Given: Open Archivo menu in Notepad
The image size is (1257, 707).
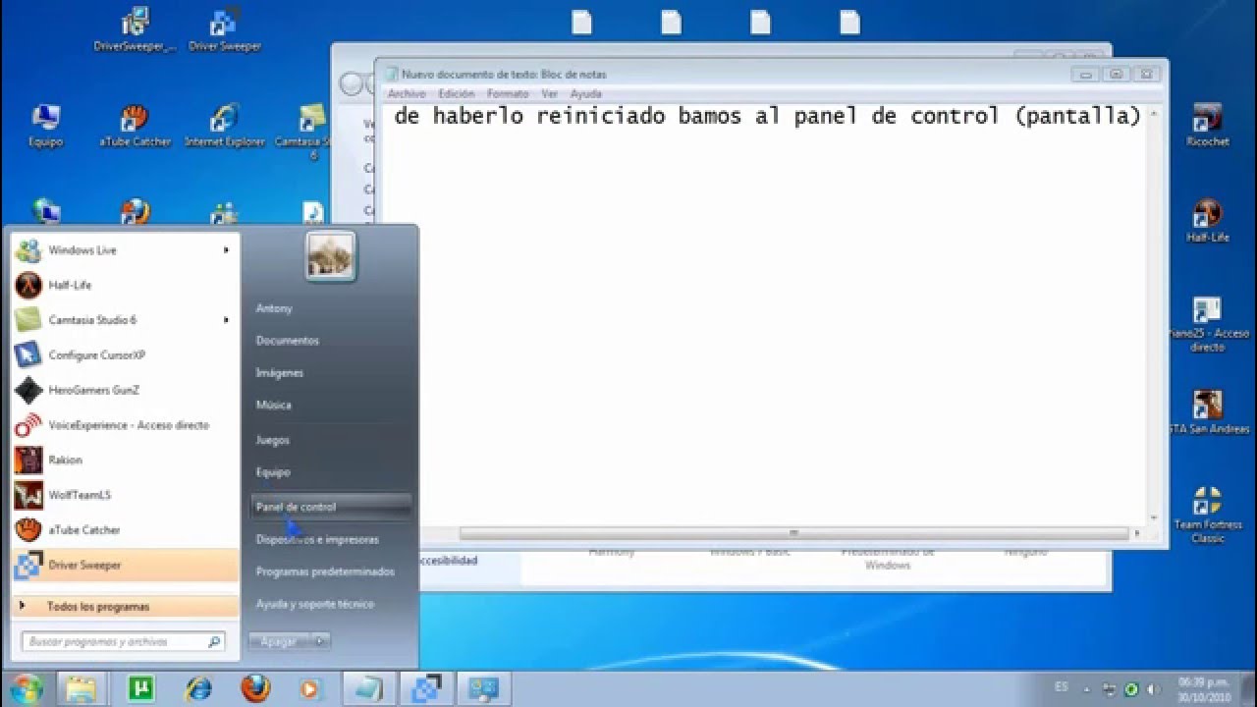Looking at the screenshot, I should click(407, 94).
